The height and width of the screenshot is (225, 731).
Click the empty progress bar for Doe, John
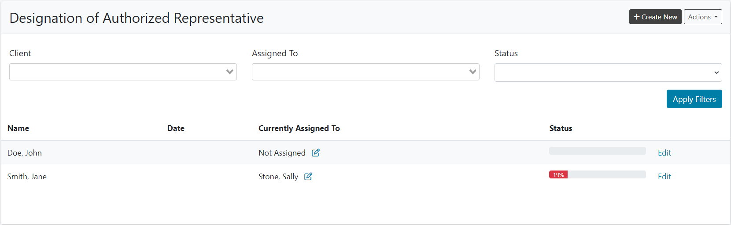pyautogui.click(x=597, y=151)
